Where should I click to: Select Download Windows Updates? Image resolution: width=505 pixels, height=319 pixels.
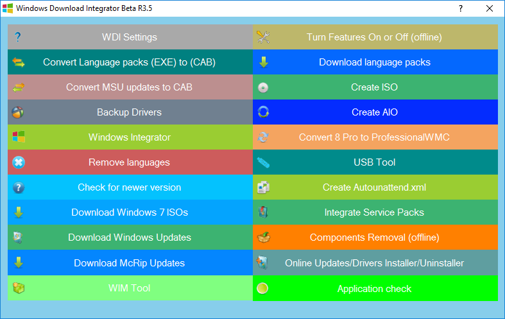(x=130, y=237)
